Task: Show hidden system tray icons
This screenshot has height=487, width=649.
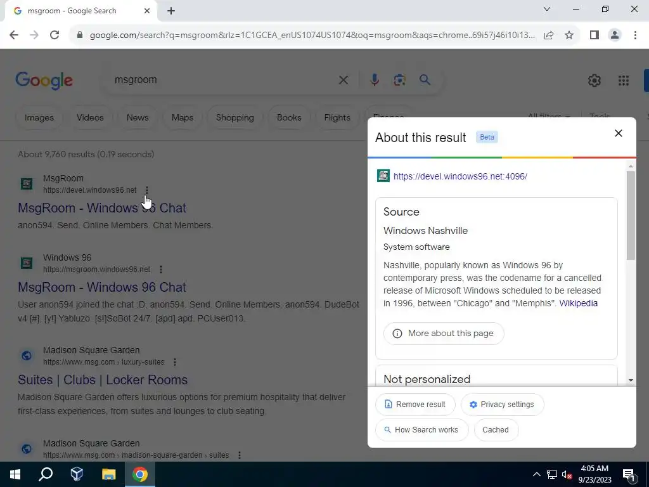Action: click(536, 474)
